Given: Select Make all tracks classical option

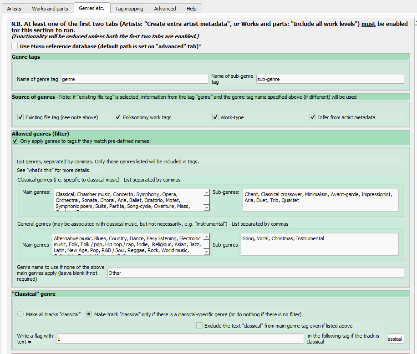Looking at the screenshot, I should [x=20, y=314].
